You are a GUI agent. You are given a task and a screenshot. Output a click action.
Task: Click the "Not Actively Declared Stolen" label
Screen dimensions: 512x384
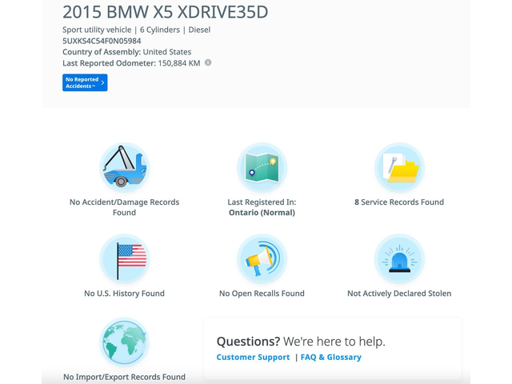tap(399, 294)
